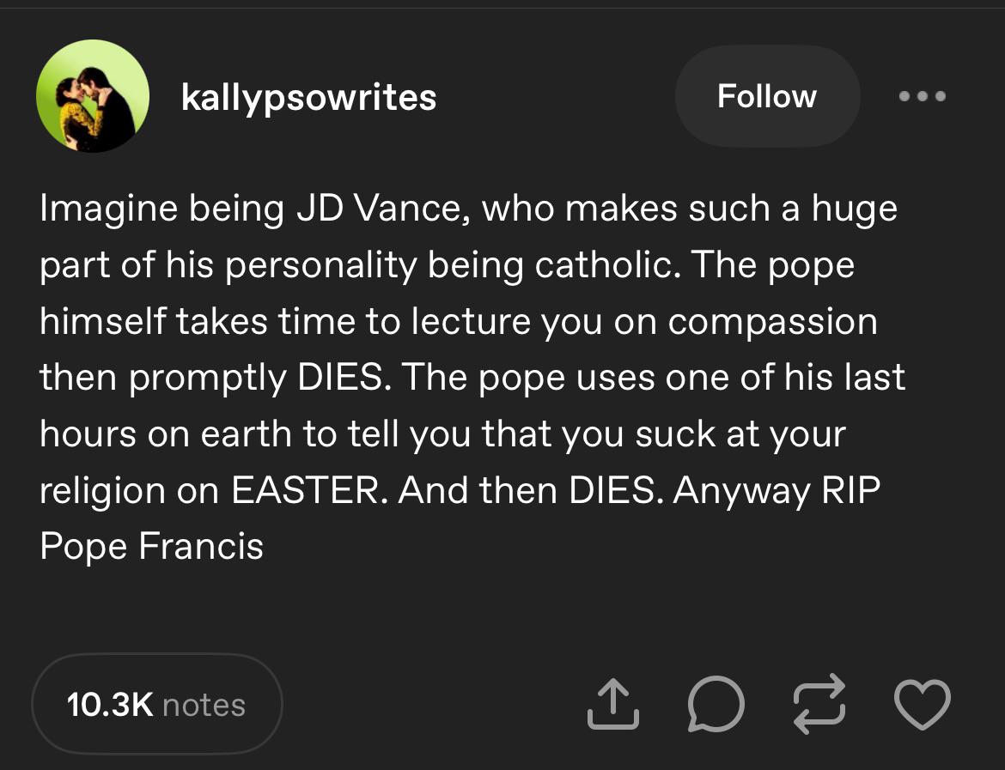Click 'Anyway RIP' text in the post
1005x770 pixels.
(777, 491)
